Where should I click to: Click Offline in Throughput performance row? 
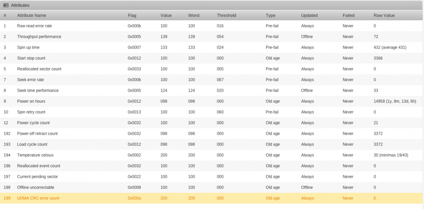click(307, 37)
